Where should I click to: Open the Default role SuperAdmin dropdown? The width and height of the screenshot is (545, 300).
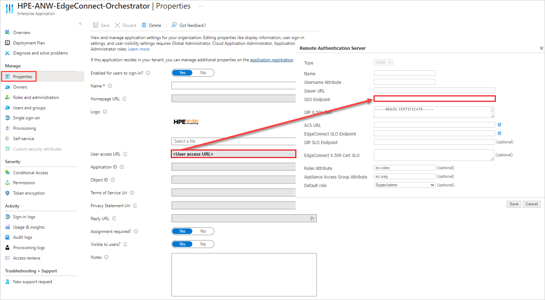point(404,185)
